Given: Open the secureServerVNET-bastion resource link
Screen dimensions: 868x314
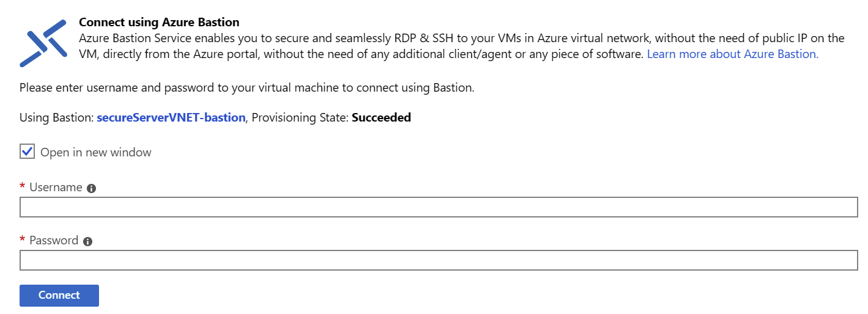Looking at the screenshot, I should click(171, 117).
